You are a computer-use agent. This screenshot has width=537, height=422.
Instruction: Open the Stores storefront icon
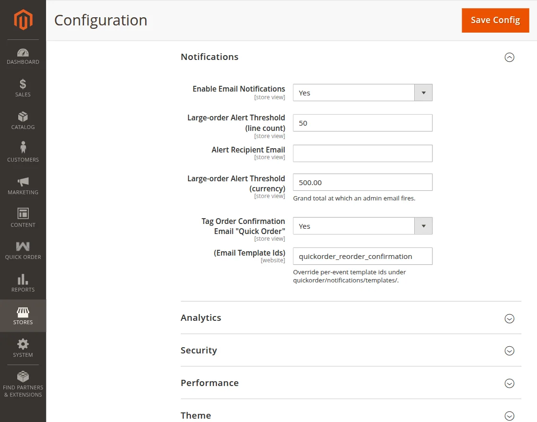[x=23, y=312]
